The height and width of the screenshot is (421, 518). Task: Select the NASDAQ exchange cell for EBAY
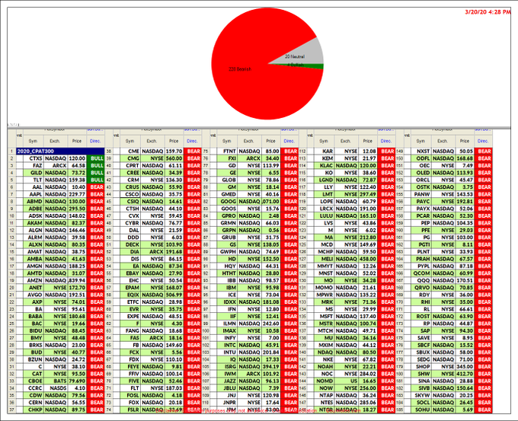point(152,273)
